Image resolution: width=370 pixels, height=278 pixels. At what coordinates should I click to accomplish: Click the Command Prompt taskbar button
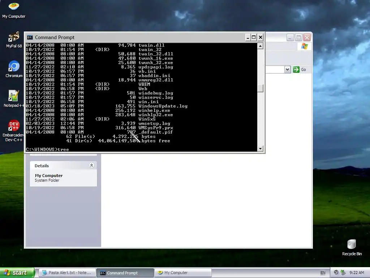pyautogui.click(x=125, y=273)
